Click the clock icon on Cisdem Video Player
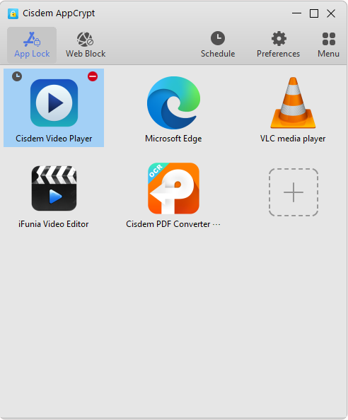This screenshot has width=348, height=420. pyautogui.click(x=17, y=76)
